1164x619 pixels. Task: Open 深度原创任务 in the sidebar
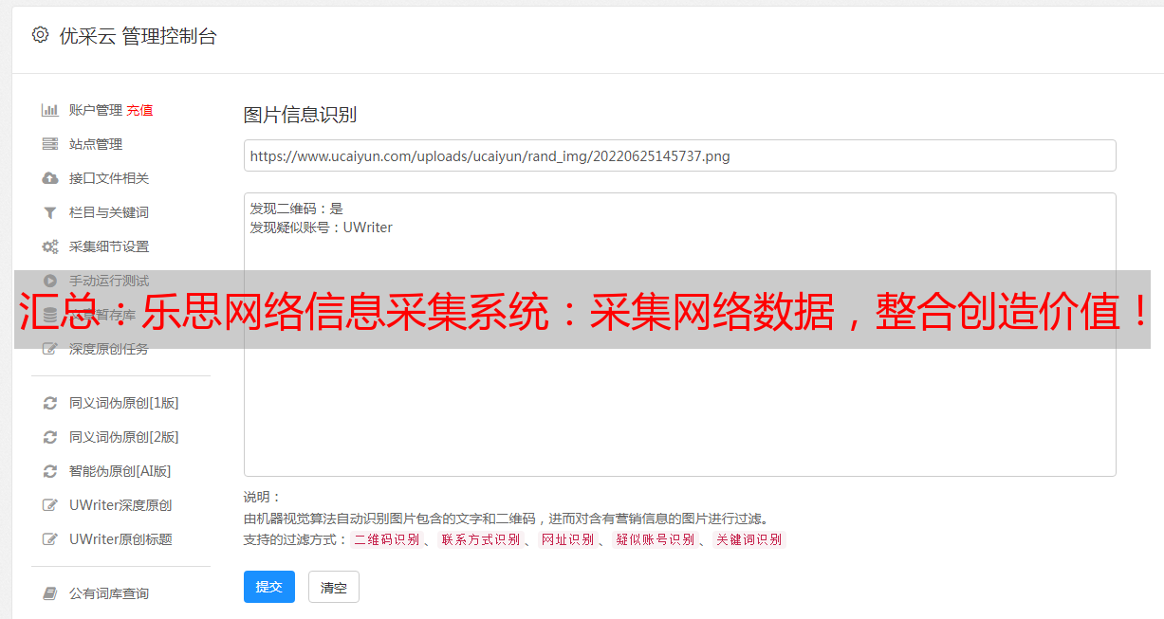click(108, 349)
